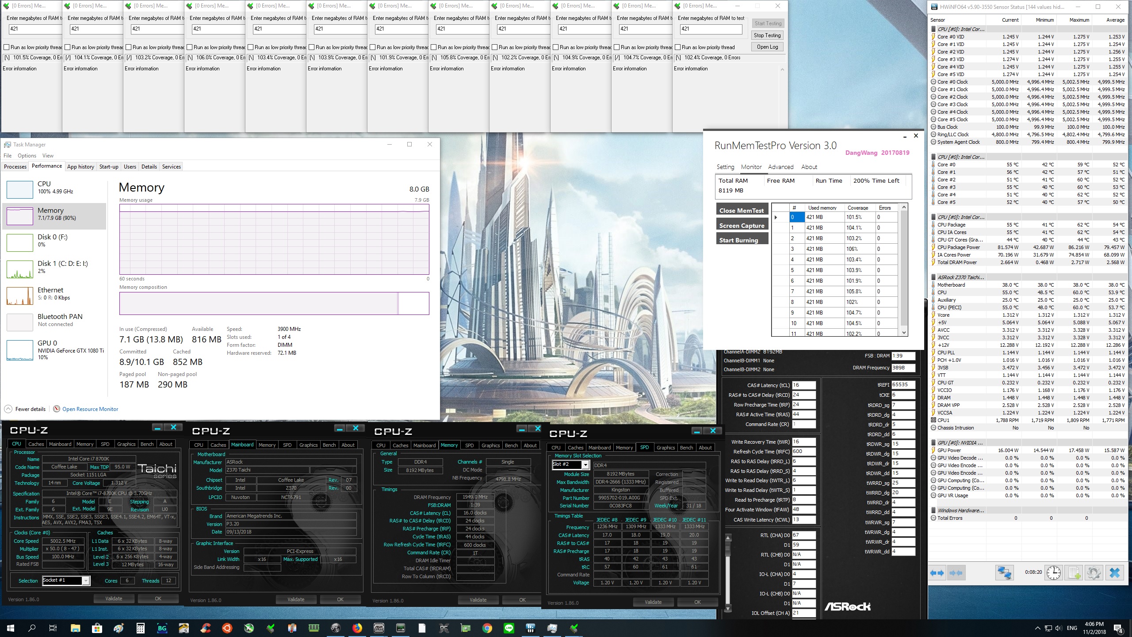Click RunMemTestPro list scroll-down arrow
Image resolution: width=1132 pixels, height=637 pixels.
[x=904, y=333]
